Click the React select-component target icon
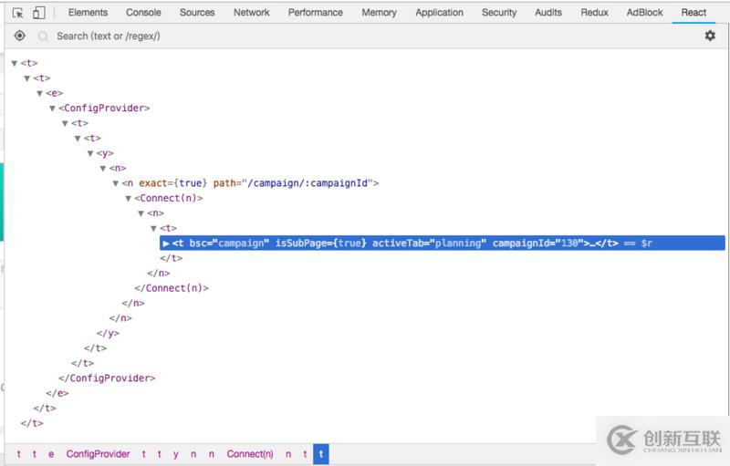Screen dimensions: 730x466 point(20,36)
